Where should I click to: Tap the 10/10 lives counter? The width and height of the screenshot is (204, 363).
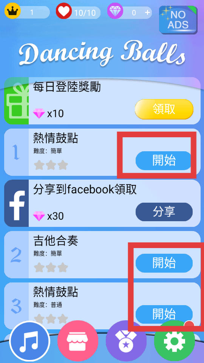84,13
